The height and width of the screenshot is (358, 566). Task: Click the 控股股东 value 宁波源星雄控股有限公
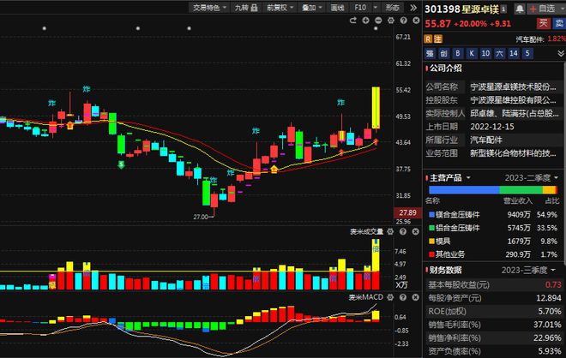514,100
